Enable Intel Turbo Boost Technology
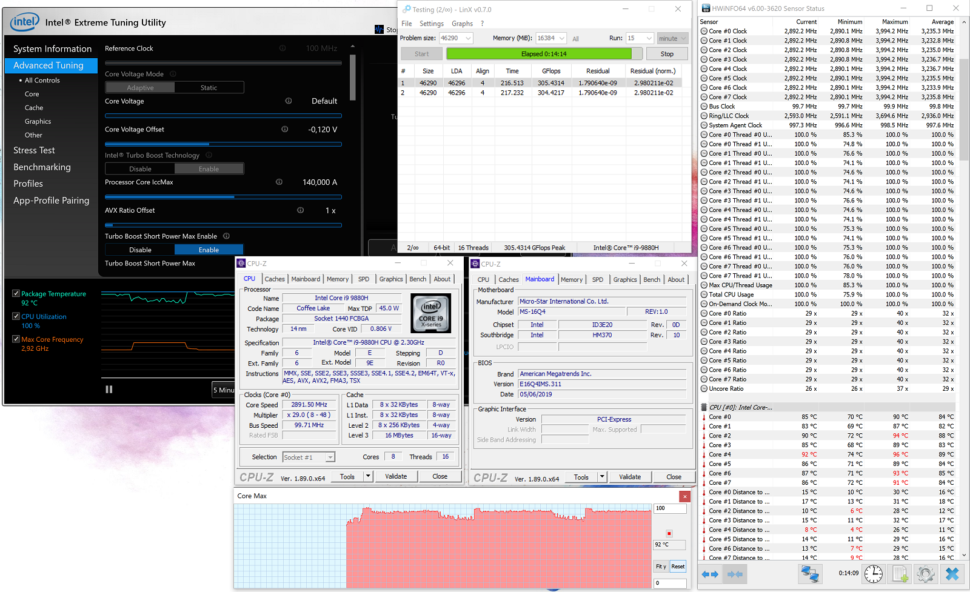970x592 pixels. point(209,169)
